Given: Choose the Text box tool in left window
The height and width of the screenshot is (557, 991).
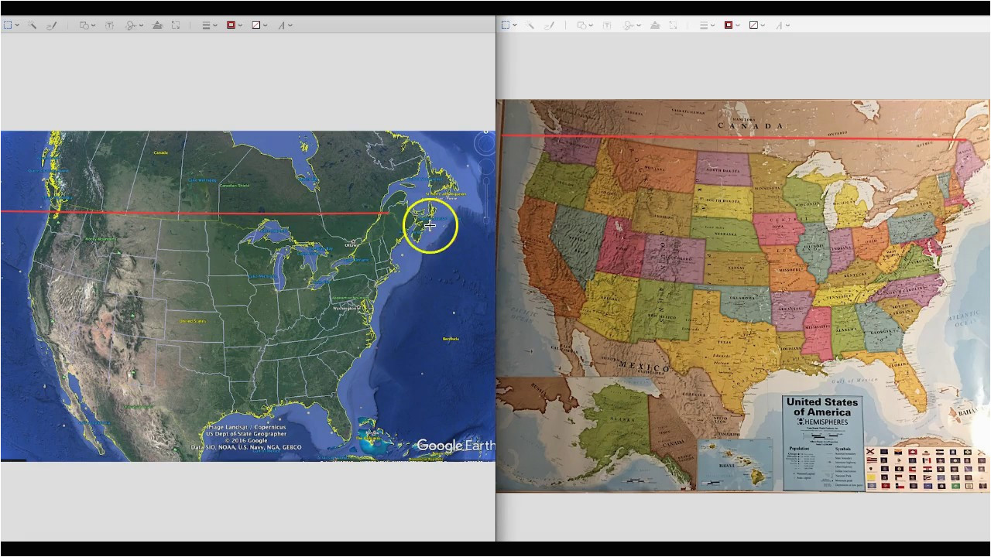Looking at the screenshot, I should click(109, 25).
